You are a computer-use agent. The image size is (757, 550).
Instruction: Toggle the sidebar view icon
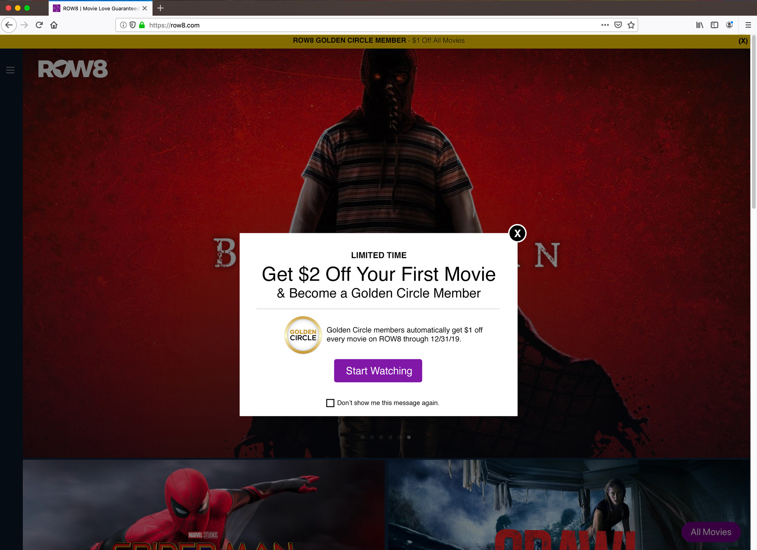click(714, 25)
